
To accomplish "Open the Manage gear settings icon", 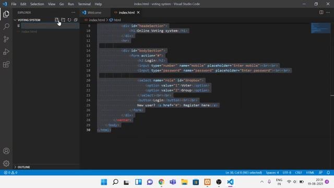I will pos(6,163).
